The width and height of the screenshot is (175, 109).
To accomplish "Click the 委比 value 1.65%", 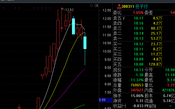I will pos(138,13).
